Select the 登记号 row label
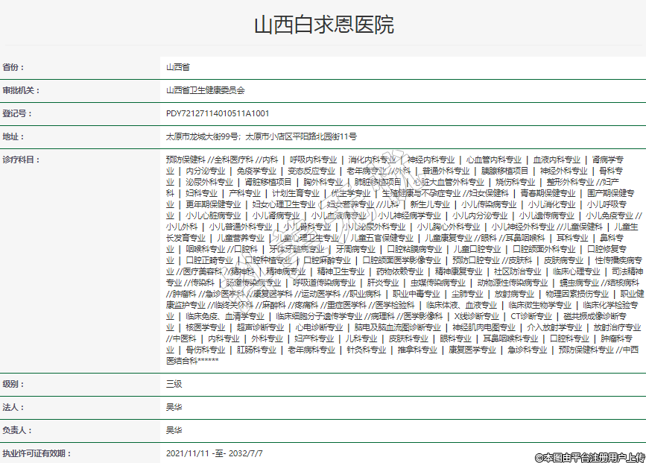The width and height of the screenshot is (646, 463). (x=17, y=113)
